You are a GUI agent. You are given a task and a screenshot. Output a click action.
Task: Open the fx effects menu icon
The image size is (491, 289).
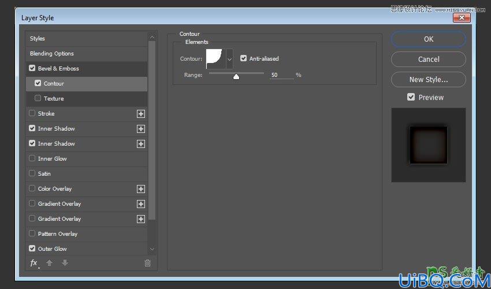pos(34,264)
